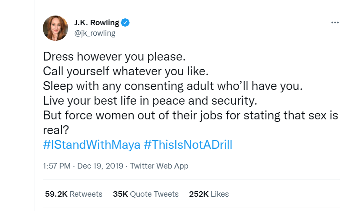Click the Twitter Web App source link
This screenshot has height=211, width=363.
pyautogui.click(x=159, y=166)
